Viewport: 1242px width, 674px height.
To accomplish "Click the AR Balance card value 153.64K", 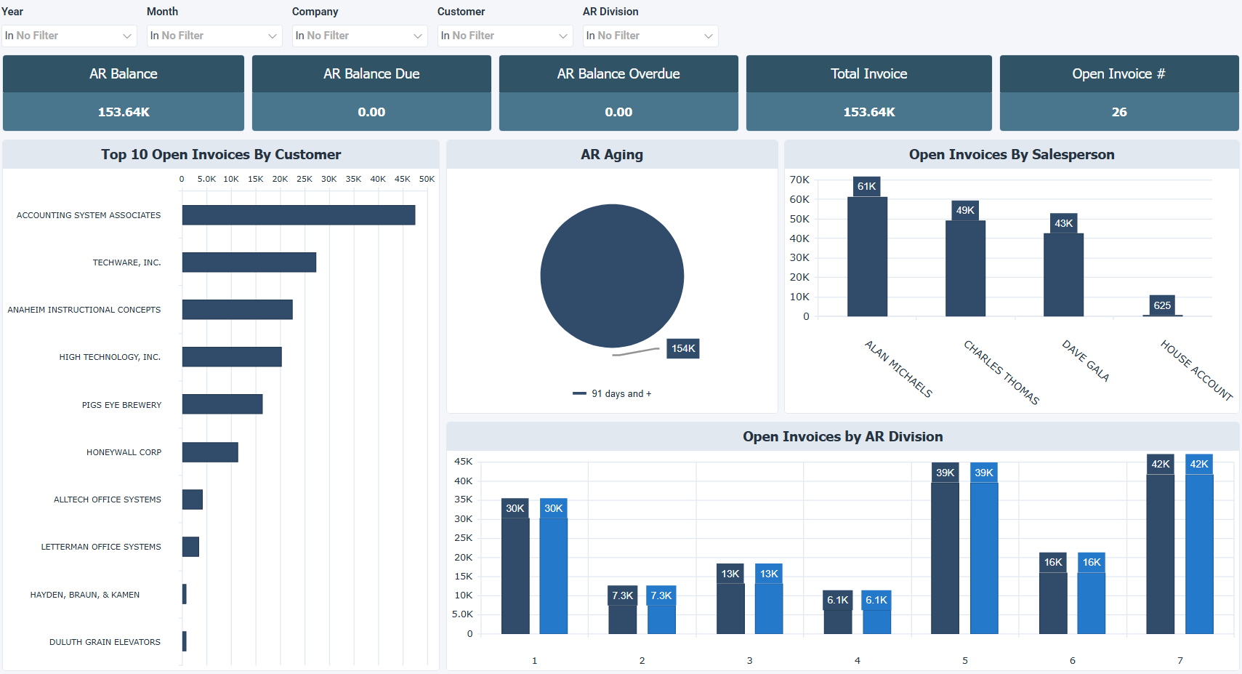I will coord(124,112).
